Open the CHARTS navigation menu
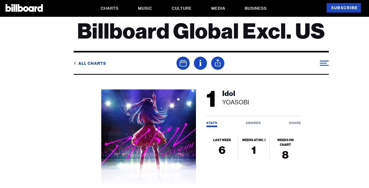The height and width of the screenshot is (188, 369). [x=109, y=8]
